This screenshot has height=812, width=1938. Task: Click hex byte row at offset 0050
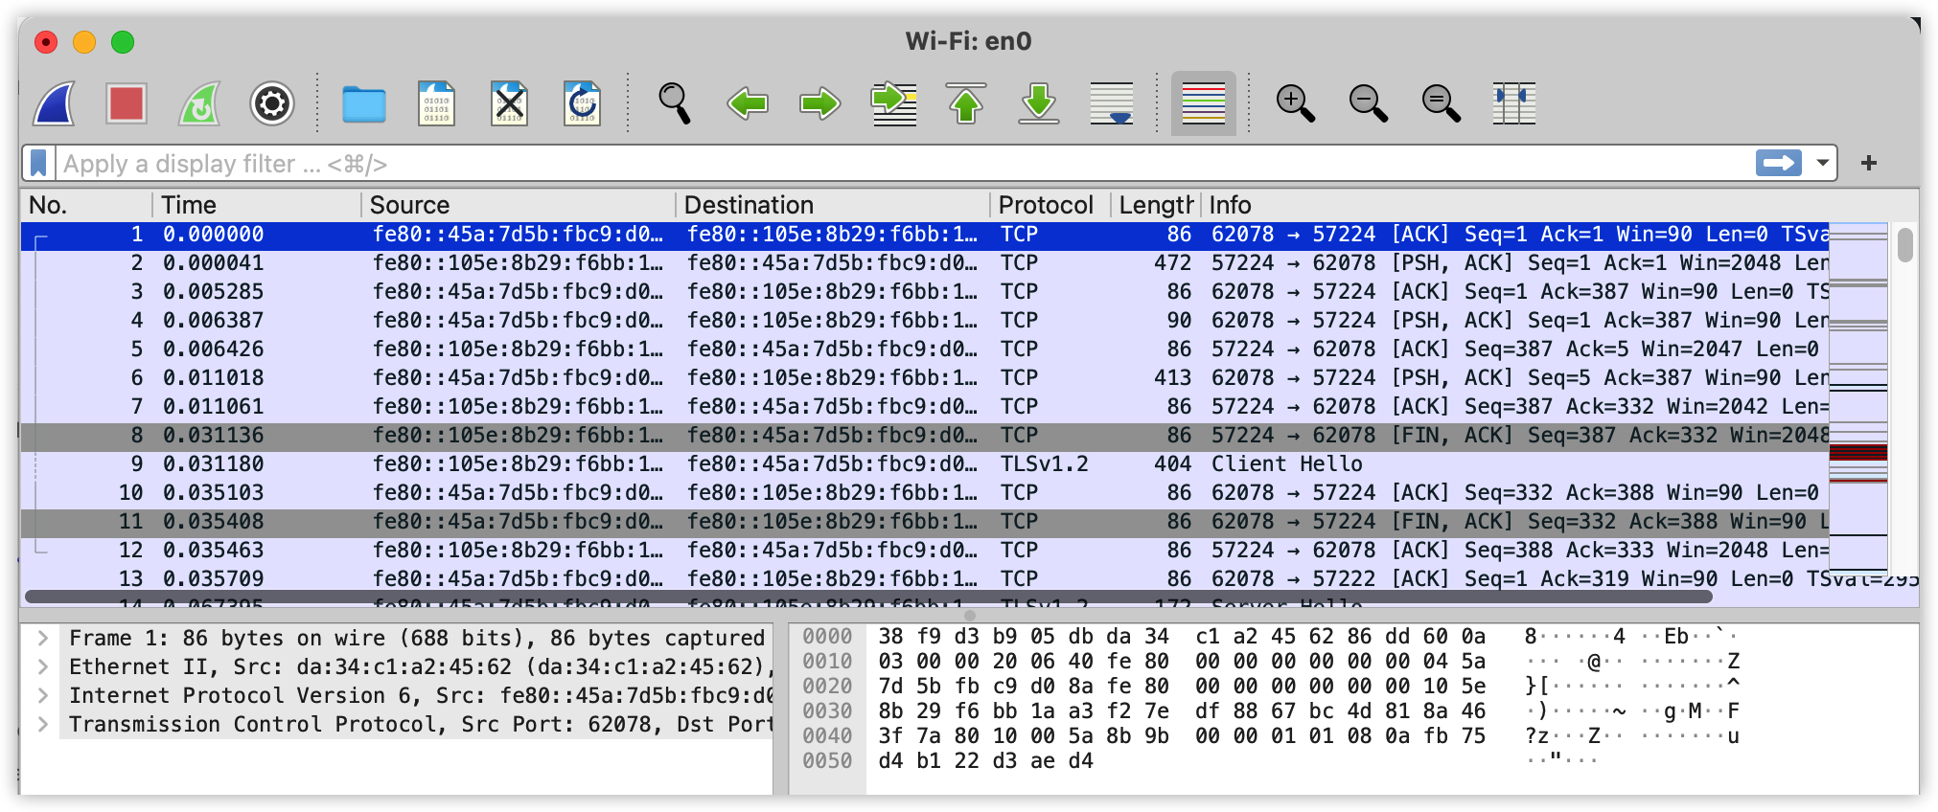(984, 760)
